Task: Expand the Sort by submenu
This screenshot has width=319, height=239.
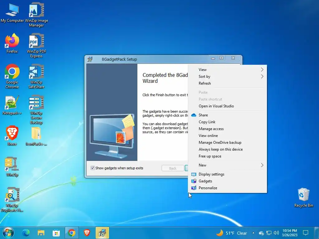Action: [x=227, y=77]
